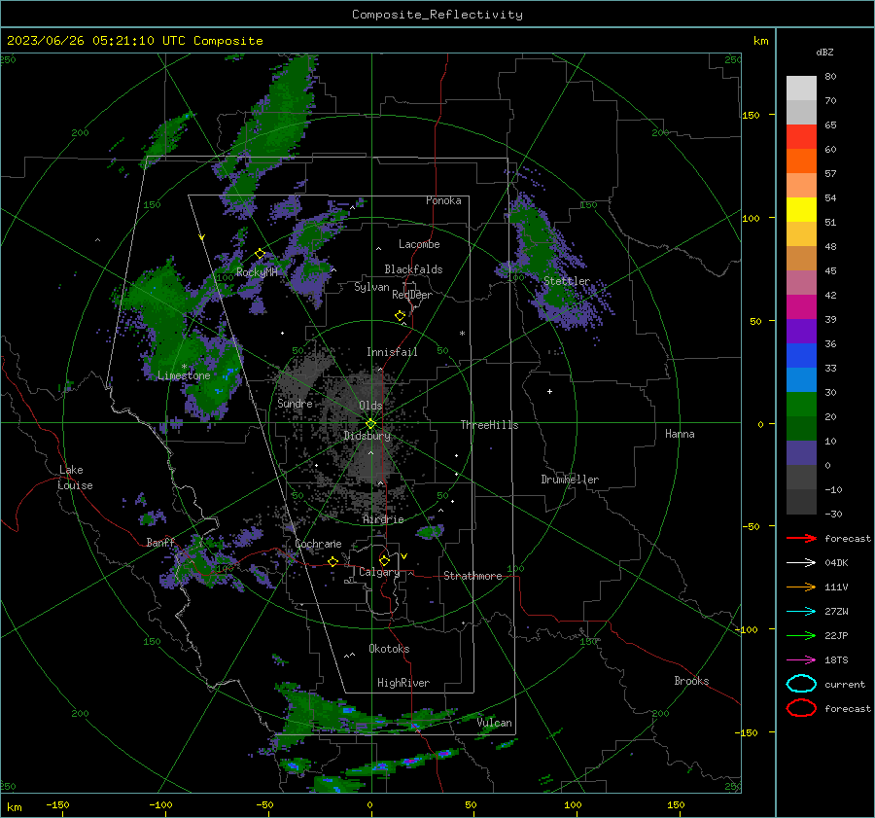
Task: Click the Olds city label
Action: [370, 406]
